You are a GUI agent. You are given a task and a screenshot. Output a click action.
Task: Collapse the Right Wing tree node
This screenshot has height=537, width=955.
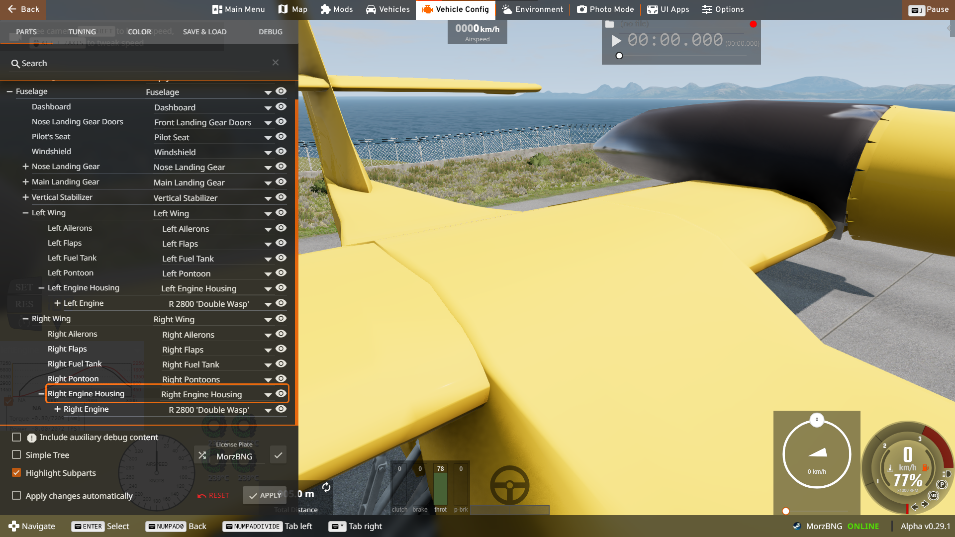[x=25, y=319]
